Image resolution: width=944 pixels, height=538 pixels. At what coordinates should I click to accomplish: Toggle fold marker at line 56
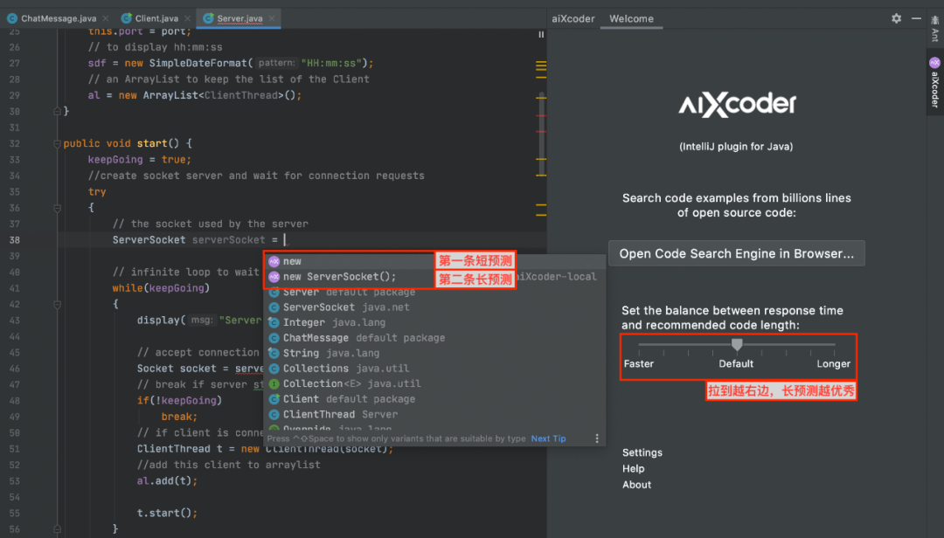tap(57, 529)
